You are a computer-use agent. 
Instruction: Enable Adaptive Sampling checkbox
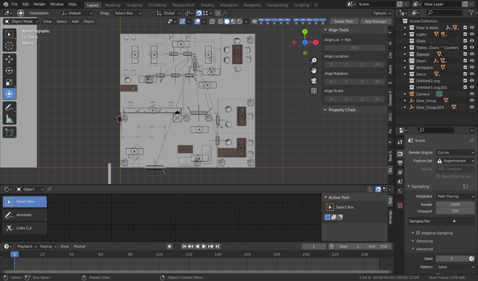[x=418, y=233]
